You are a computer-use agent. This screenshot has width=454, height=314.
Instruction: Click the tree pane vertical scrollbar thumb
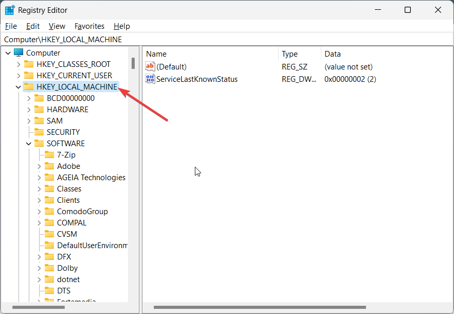click(133, 63)
